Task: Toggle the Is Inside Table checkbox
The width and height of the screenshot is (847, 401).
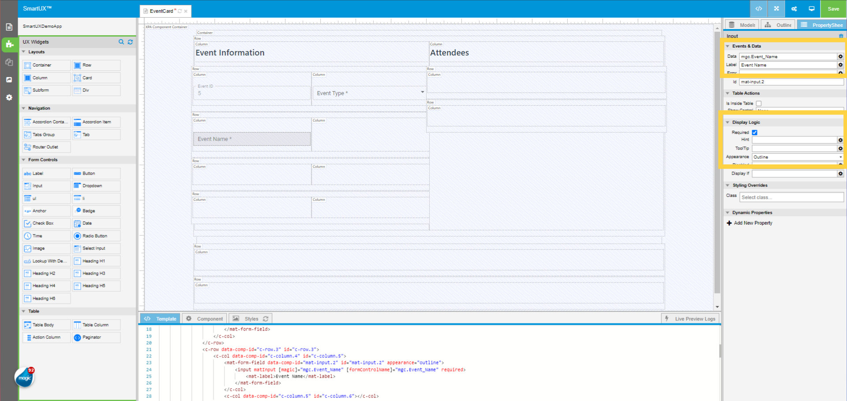Action: (759, 103)
